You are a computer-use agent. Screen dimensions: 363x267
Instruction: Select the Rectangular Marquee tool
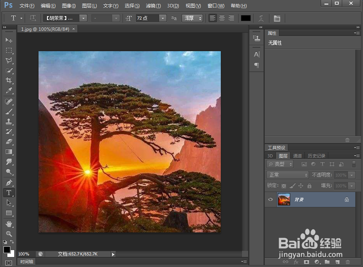[x=9, y=50]
